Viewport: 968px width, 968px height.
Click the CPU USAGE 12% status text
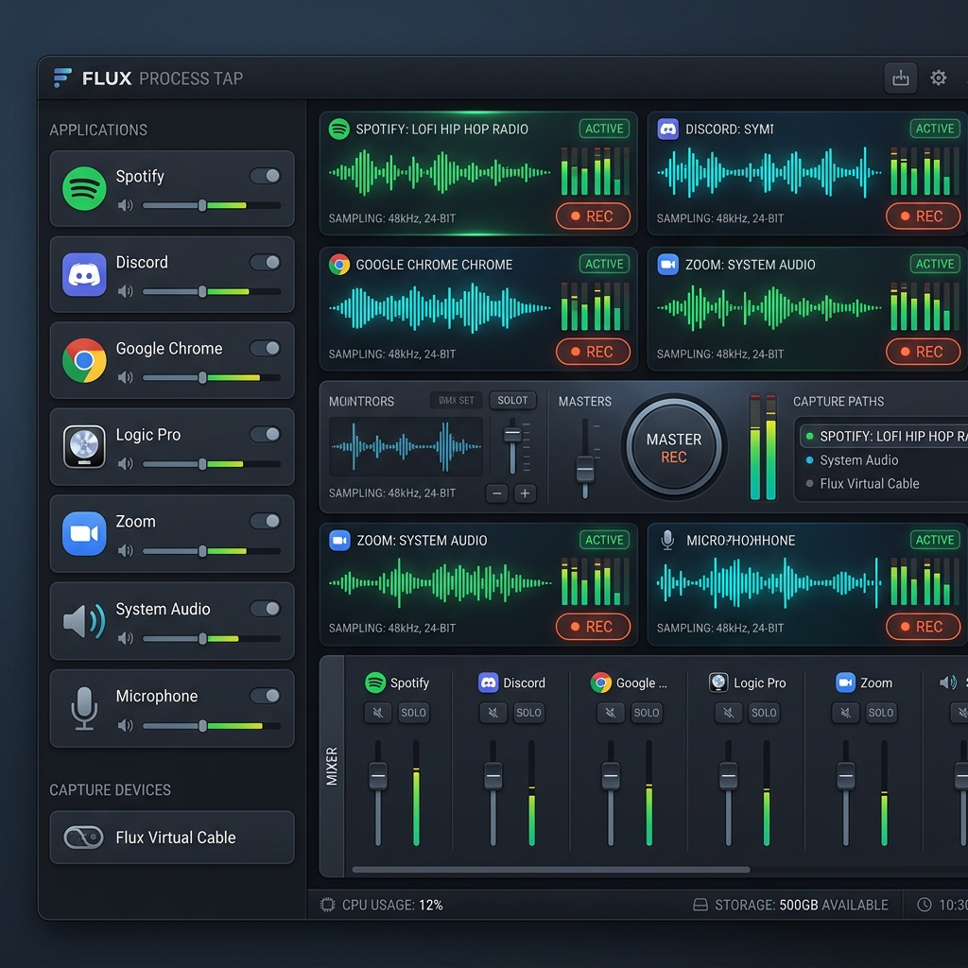[x=392, y=905]
